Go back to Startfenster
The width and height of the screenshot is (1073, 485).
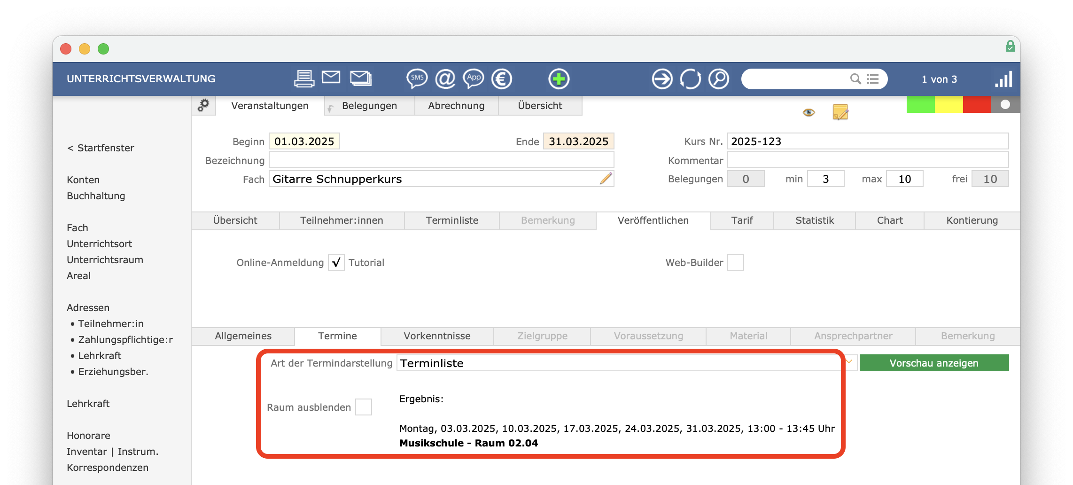pos(101,148)
